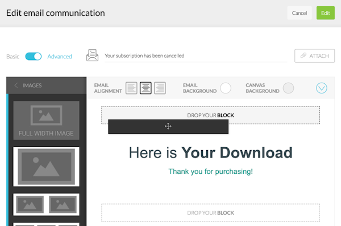
Task: Click the Cancel button
Action: click(300, 13)
